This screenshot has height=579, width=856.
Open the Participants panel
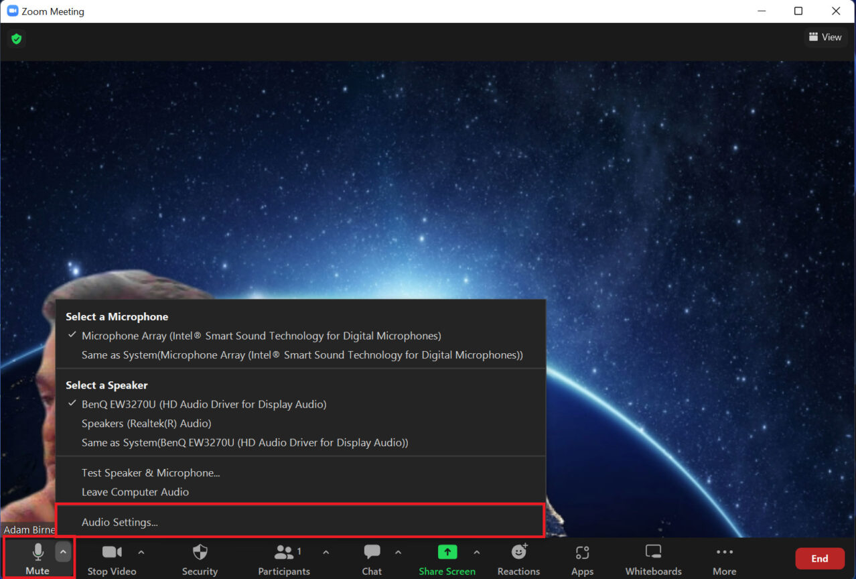click(283, 558)
